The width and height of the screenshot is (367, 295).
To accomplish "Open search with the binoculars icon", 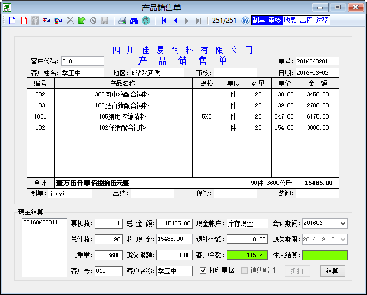I will (134, 21).
